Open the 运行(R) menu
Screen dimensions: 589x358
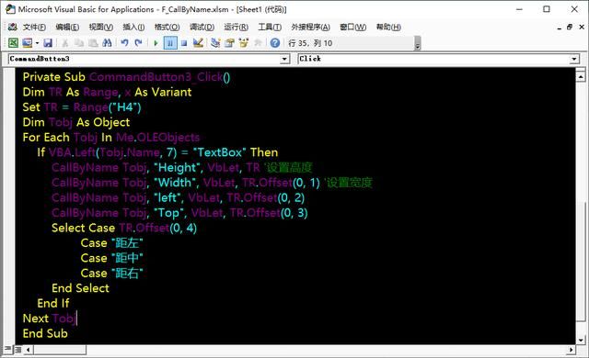click(x=236, y=27)
